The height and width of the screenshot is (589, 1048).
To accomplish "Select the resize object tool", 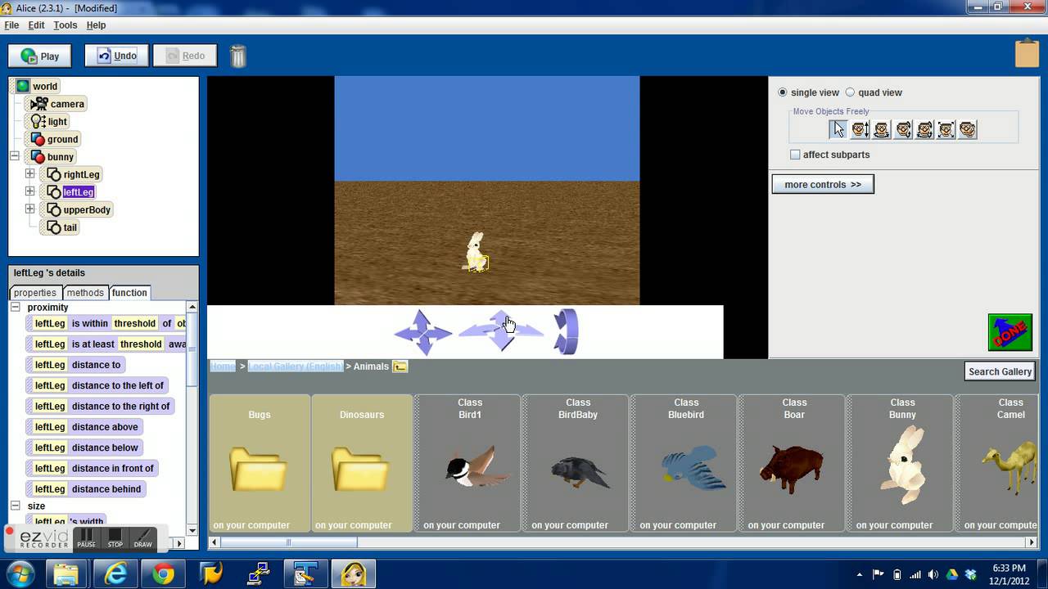I will coord(946,129).
